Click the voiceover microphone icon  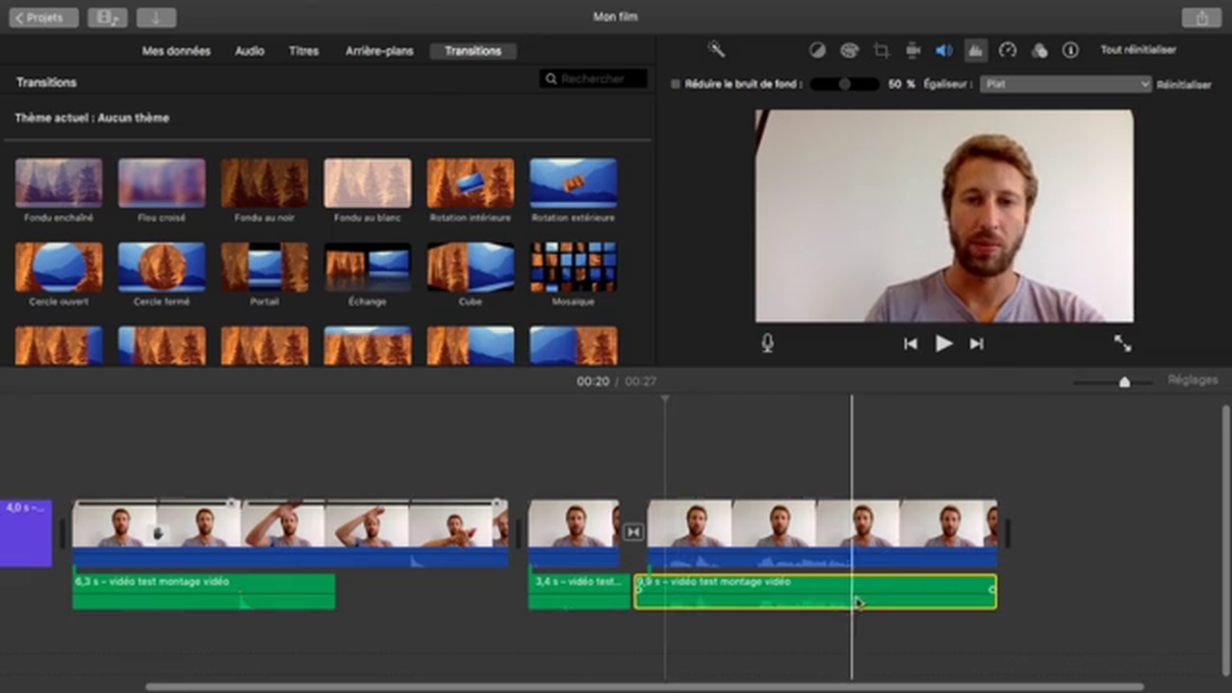[x=767, y=344]
